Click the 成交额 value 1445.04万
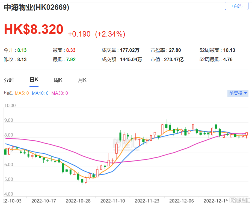252x205 pixels. [x=131, y=60]
